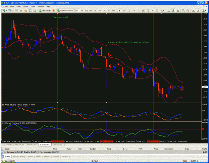Switch chart to H4 timeframe
The width and height of the screenshot is (209, 163).
[x=100, y=10]
